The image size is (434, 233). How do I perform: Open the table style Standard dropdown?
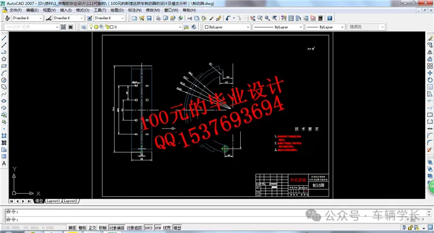coord(123,18)
